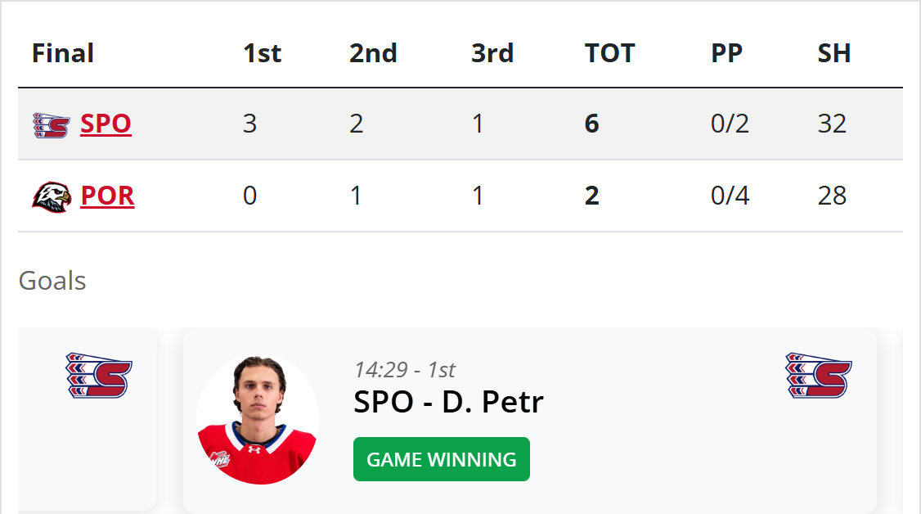Click D. Petr's player photo
Viewport: 921px width, 514px height.
pyautogui.click(x=258, y=419)
